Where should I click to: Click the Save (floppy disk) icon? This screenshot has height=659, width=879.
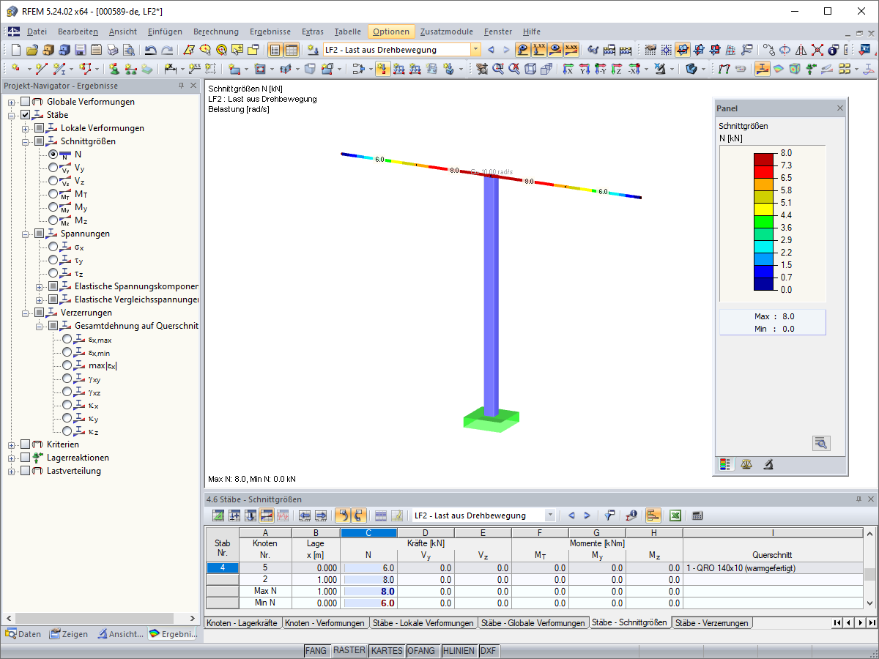point(80,50)
